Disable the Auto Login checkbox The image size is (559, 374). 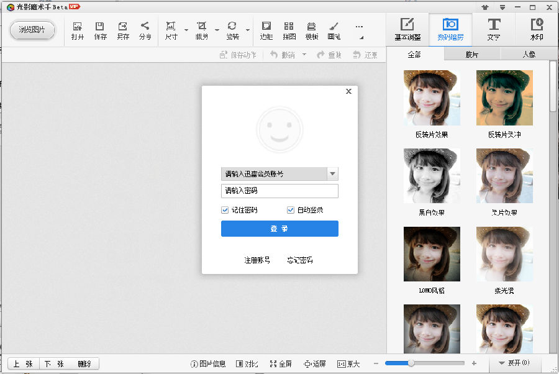290,210
